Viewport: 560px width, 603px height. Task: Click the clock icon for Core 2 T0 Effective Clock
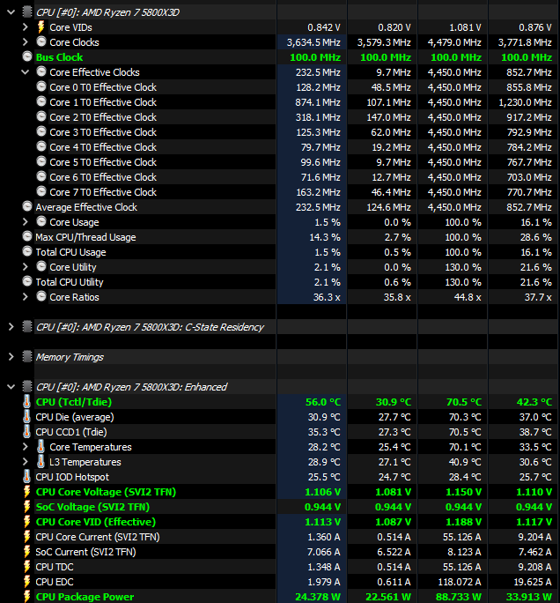coord(41,116)
